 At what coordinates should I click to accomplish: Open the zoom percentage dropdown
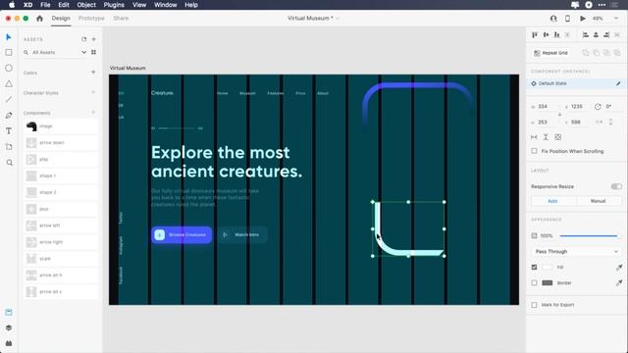pyautogui.click(x=616, y=19)
